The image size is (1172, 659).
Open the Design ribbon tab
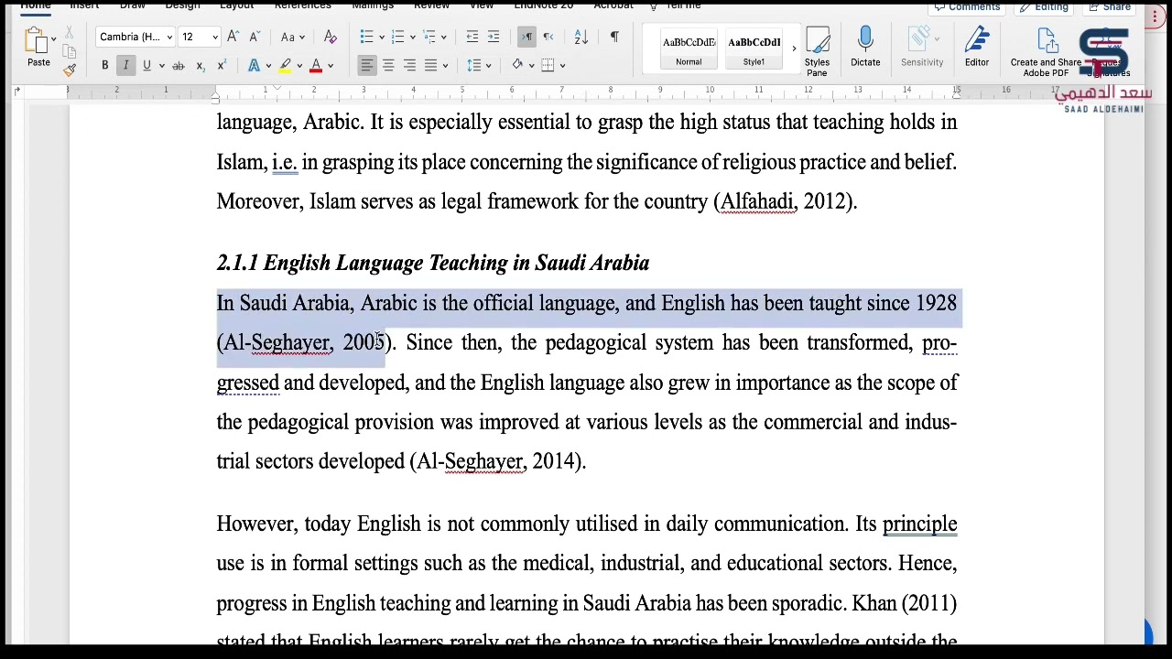182,5
